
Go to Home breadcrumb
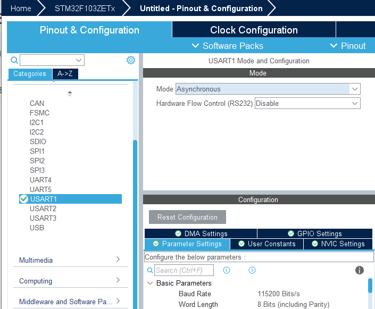pyautogui.click(x=21, y=9)
